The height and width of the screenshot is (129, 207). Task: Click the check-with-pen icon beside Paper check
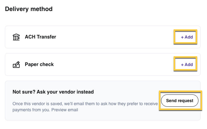click(16, 64)
